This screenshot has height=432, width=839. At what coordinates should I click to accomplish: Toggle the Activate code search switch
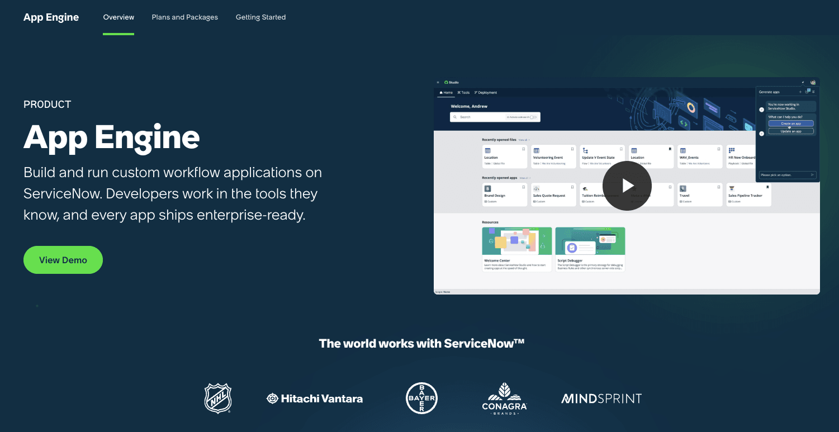[533, 117]
